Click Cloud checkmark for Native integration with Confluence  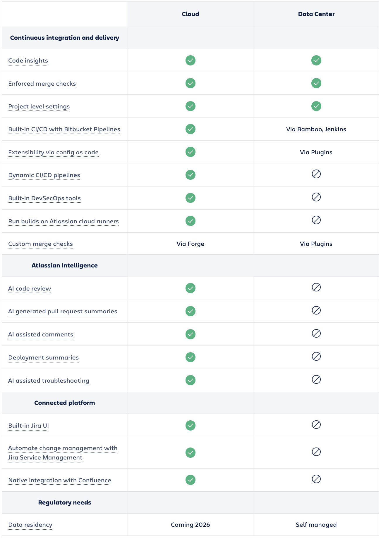pyautogui.click(x=190, y=480)
